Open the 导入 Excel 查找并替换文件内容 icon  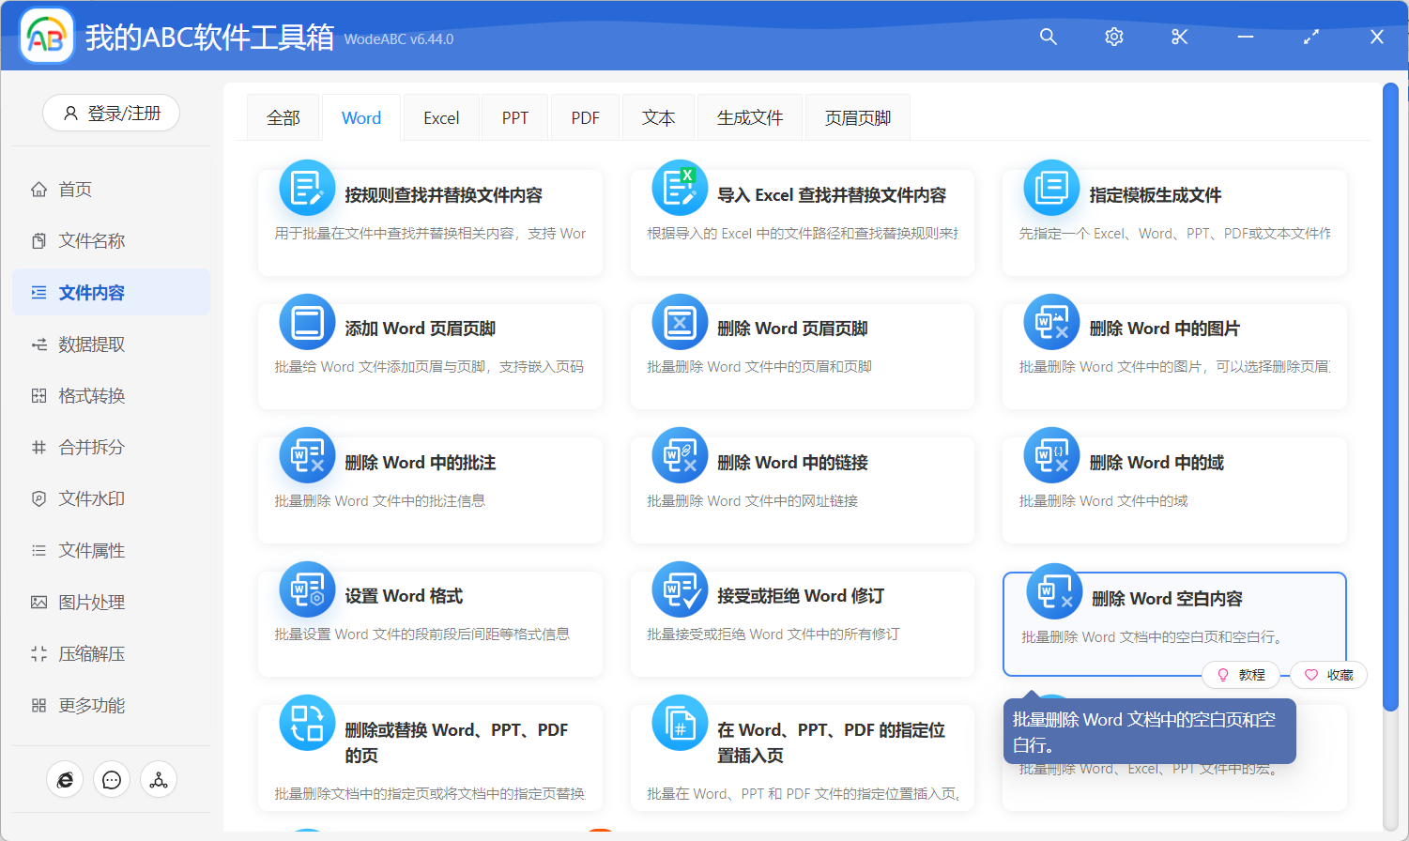pos(679,187)
